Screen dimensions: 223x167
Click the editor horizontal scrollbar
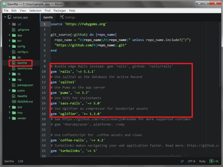[117, 156]
